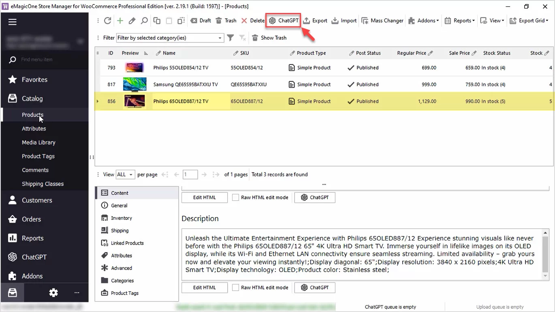Open the settings gear in bottom sidebar
555x312 pixels.
[53, 293]
